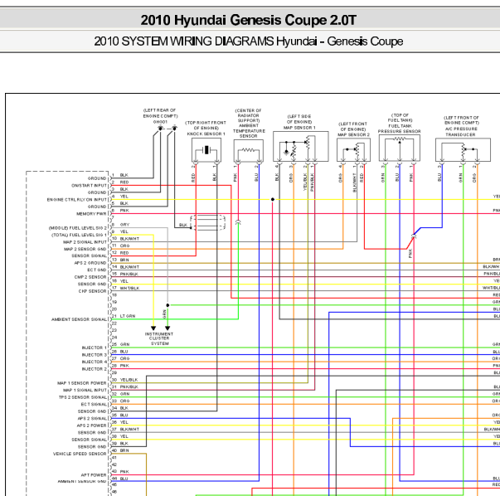Click the A/C Pressure Transducer symbol
Screen dimensions: 500x496
click(463, 150)
